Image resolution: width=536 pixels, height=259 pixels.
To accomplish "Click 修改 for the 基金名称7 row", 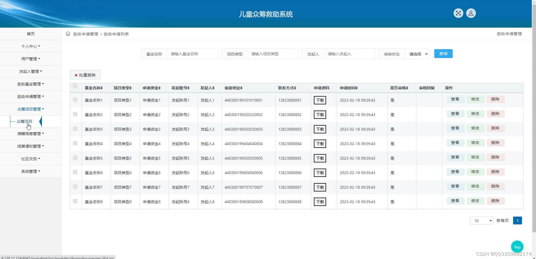I will pos(475,186).
